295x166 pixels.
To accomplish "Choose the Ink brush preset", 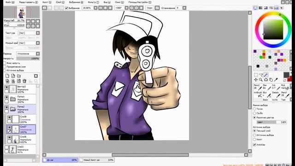I will pyautogui.click(x=276, y=87).
